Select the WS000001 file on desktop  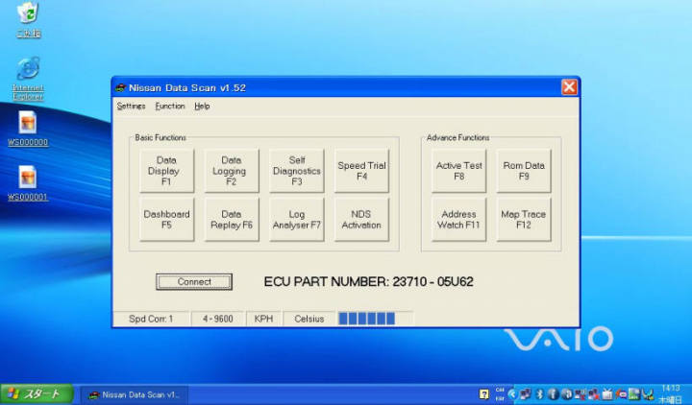point(28,183)
